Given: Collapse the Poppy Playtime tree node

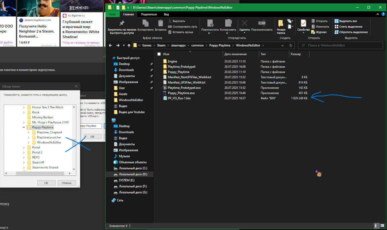Looking at the screenshot, I should click(23, 127).
